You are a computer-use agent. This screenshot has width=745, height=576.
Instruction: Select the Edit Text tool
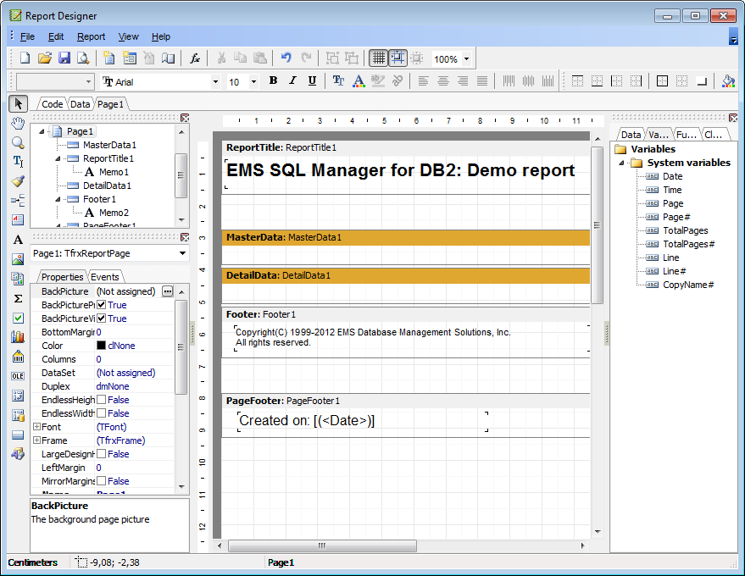18,162
